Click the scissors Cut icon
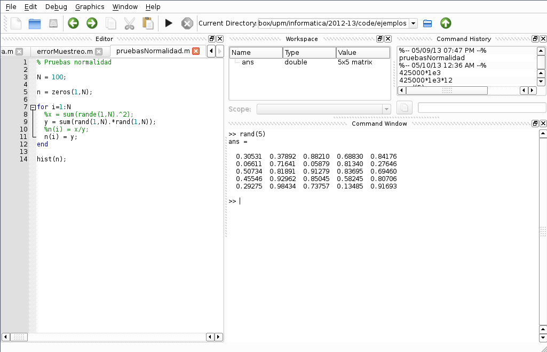Screen dimensions: 547x352 129,23
